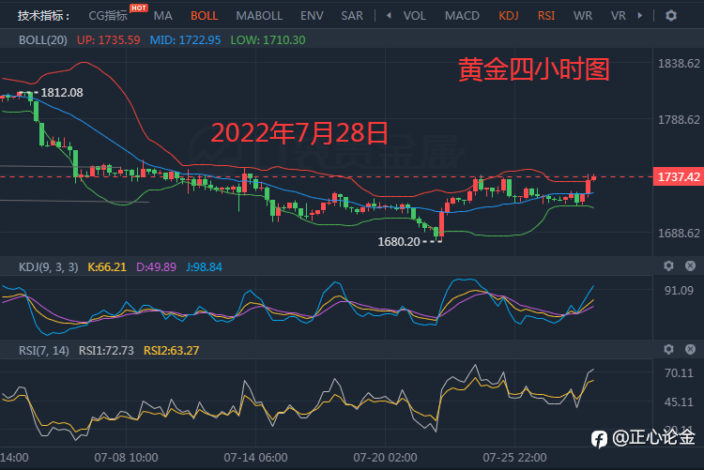Toggle the RSI sub-indicator
The image size is (704, 470).
(546, 16)
